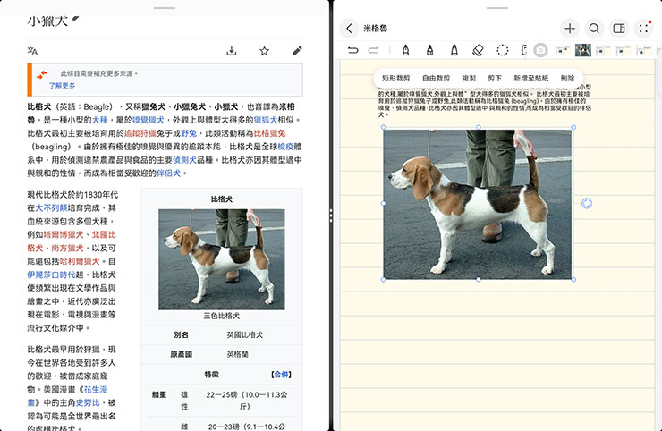Tap the 英國比格犬 alias value
The width and height of the screenshot is (662, 431).
244,334
